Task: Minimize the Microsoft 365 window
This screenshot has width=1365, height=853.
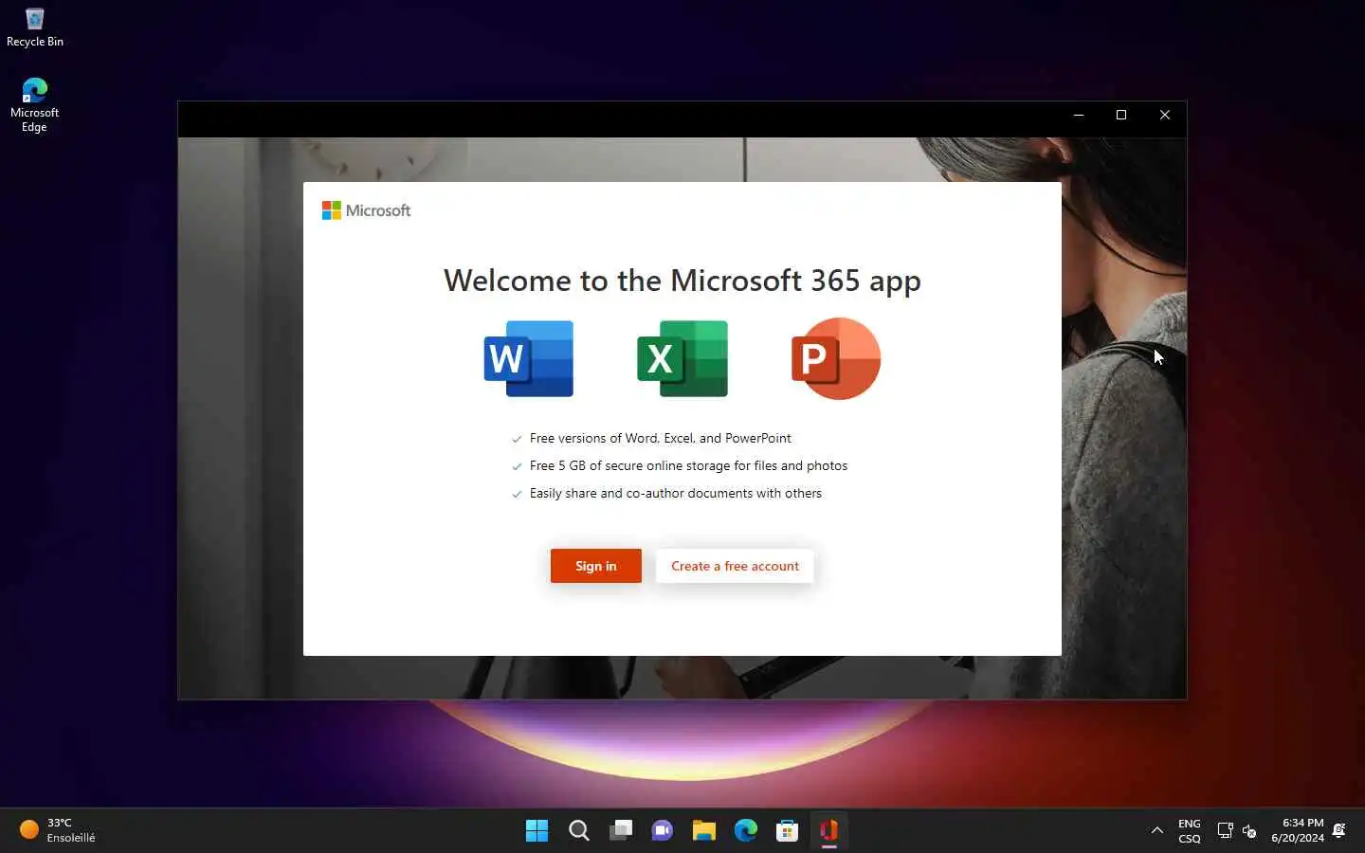Action: coord(1079,115)
